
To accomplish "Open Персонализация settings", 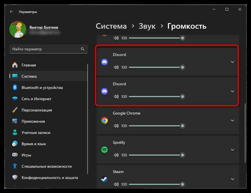I will [48, 110].
